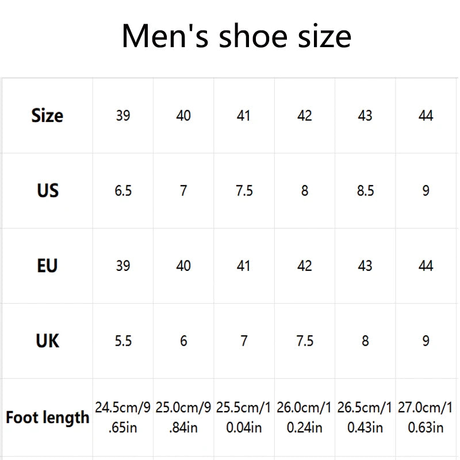460x460 pixels.
Task: Select US size 8.5 cell
Action: (365, 190)
